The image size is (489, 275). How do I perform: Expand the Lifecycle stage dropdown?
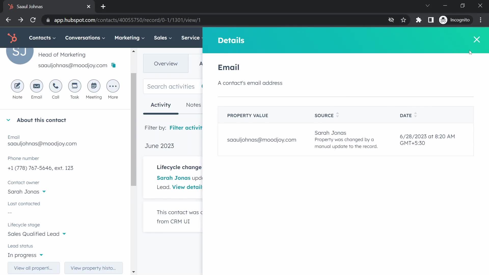tap(64, 234)
